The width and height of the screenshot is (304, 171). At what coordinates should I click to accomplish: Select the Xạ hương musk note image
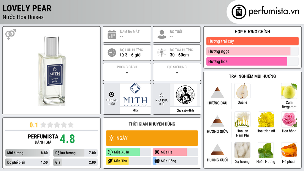tap(242, 150)
